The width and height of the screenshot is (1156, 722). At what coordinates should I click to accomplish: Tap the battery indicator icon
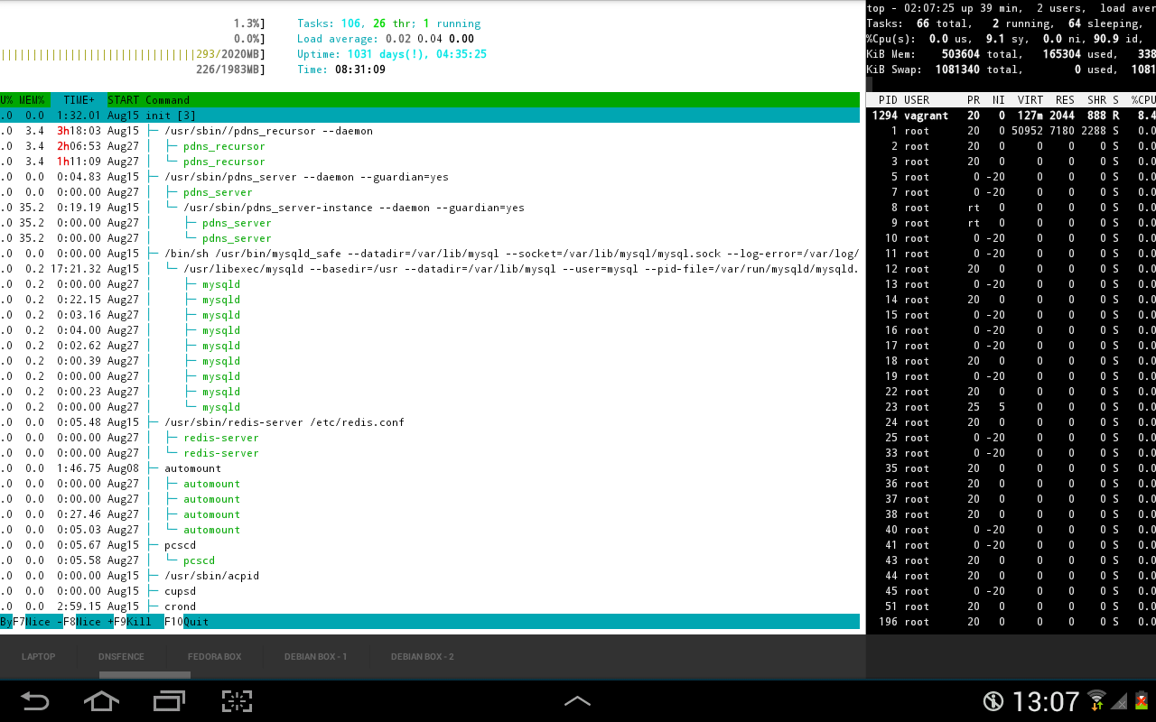[x=1141, y=701]
